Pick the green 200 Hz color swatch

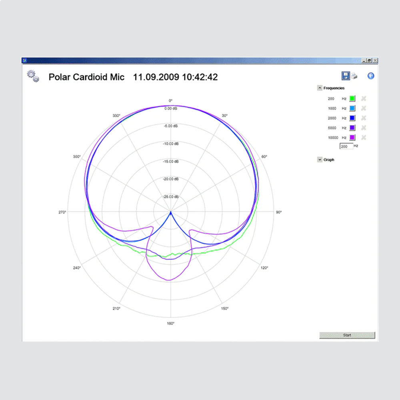click(352, 98)
